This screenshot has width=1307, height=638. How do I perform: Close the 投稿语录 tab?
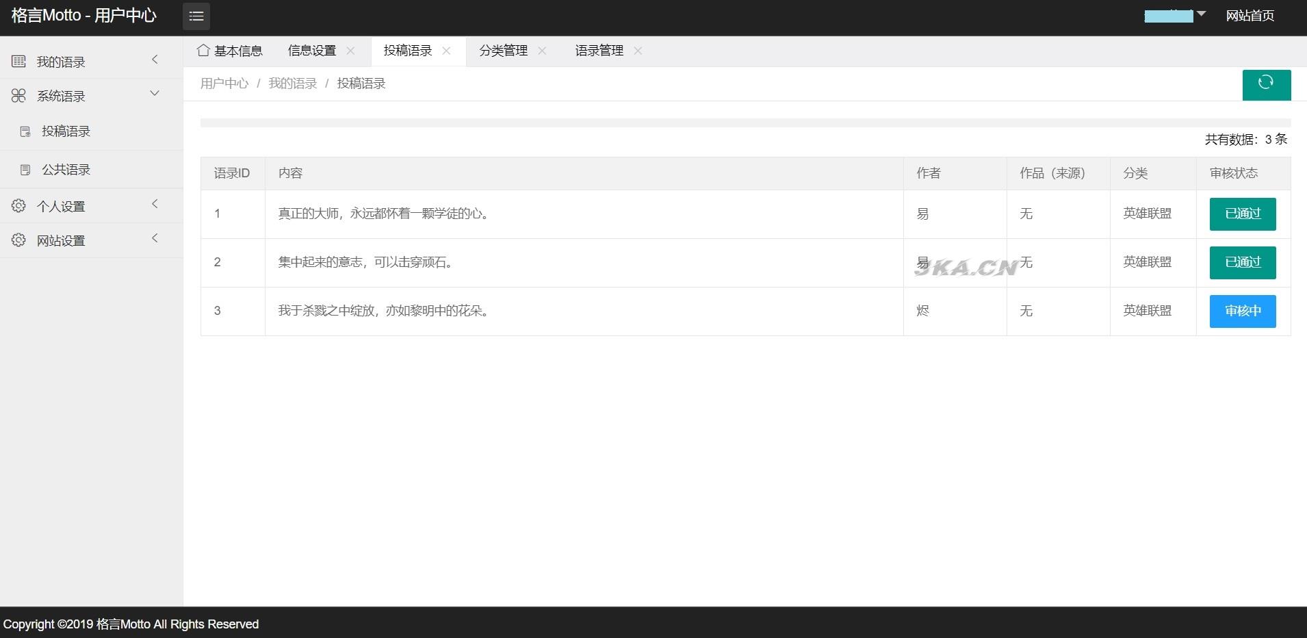click(x=446, y=51)
